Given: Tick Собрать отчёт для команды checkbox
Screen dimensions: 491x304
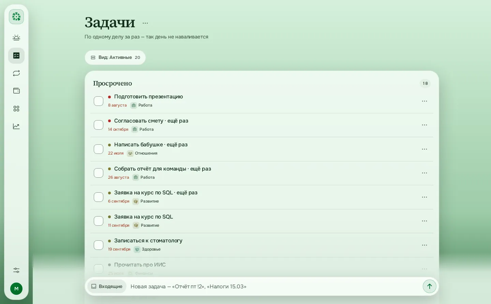Looking at the screenshot, I should [x=99, y=173].
